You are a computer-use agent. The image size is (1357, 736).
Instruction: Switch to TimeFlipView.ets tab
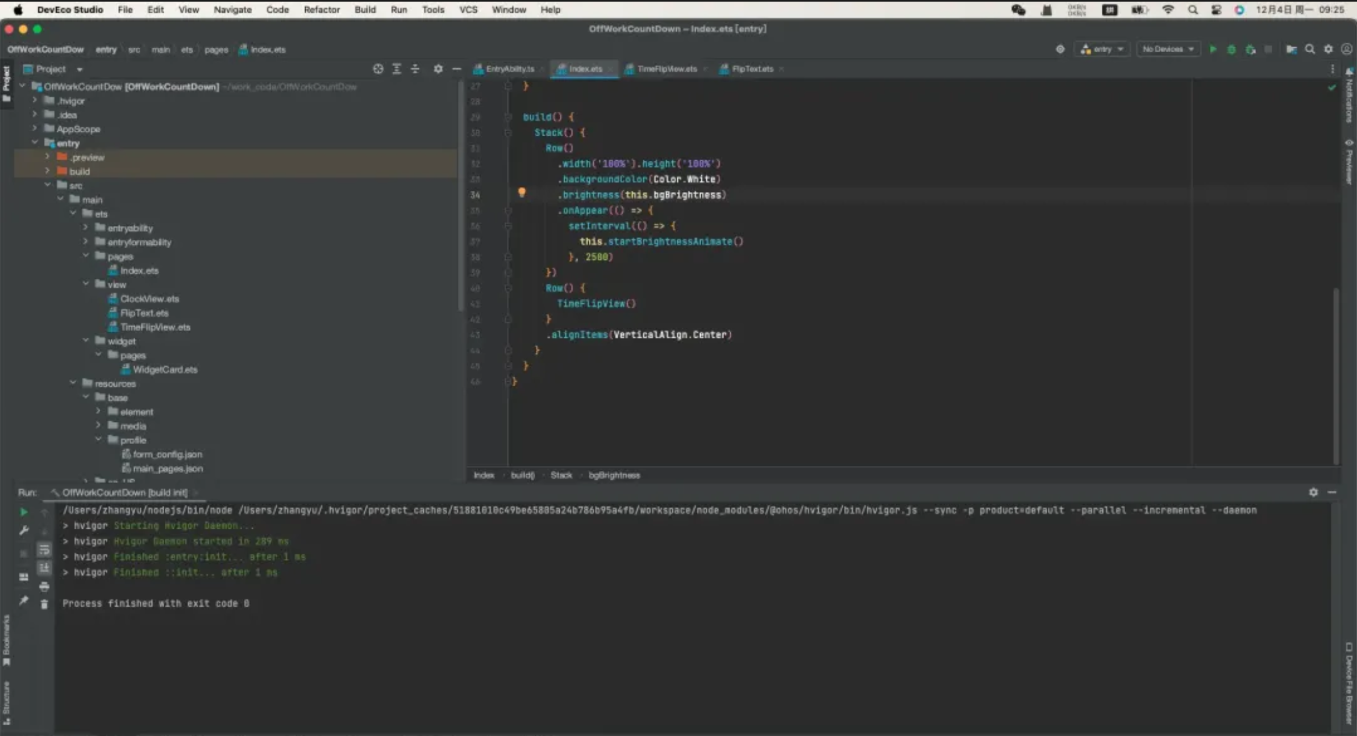(666, 69)
